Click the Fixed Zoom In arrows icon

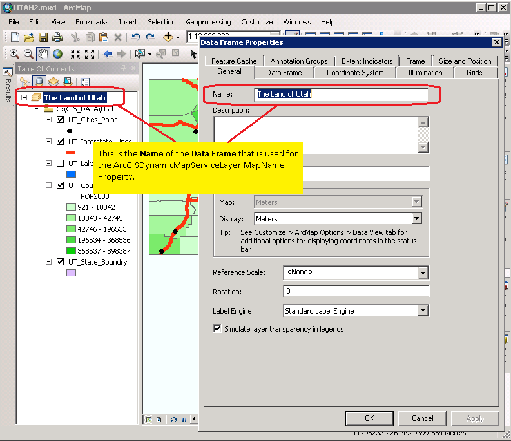tap(75, 53)
